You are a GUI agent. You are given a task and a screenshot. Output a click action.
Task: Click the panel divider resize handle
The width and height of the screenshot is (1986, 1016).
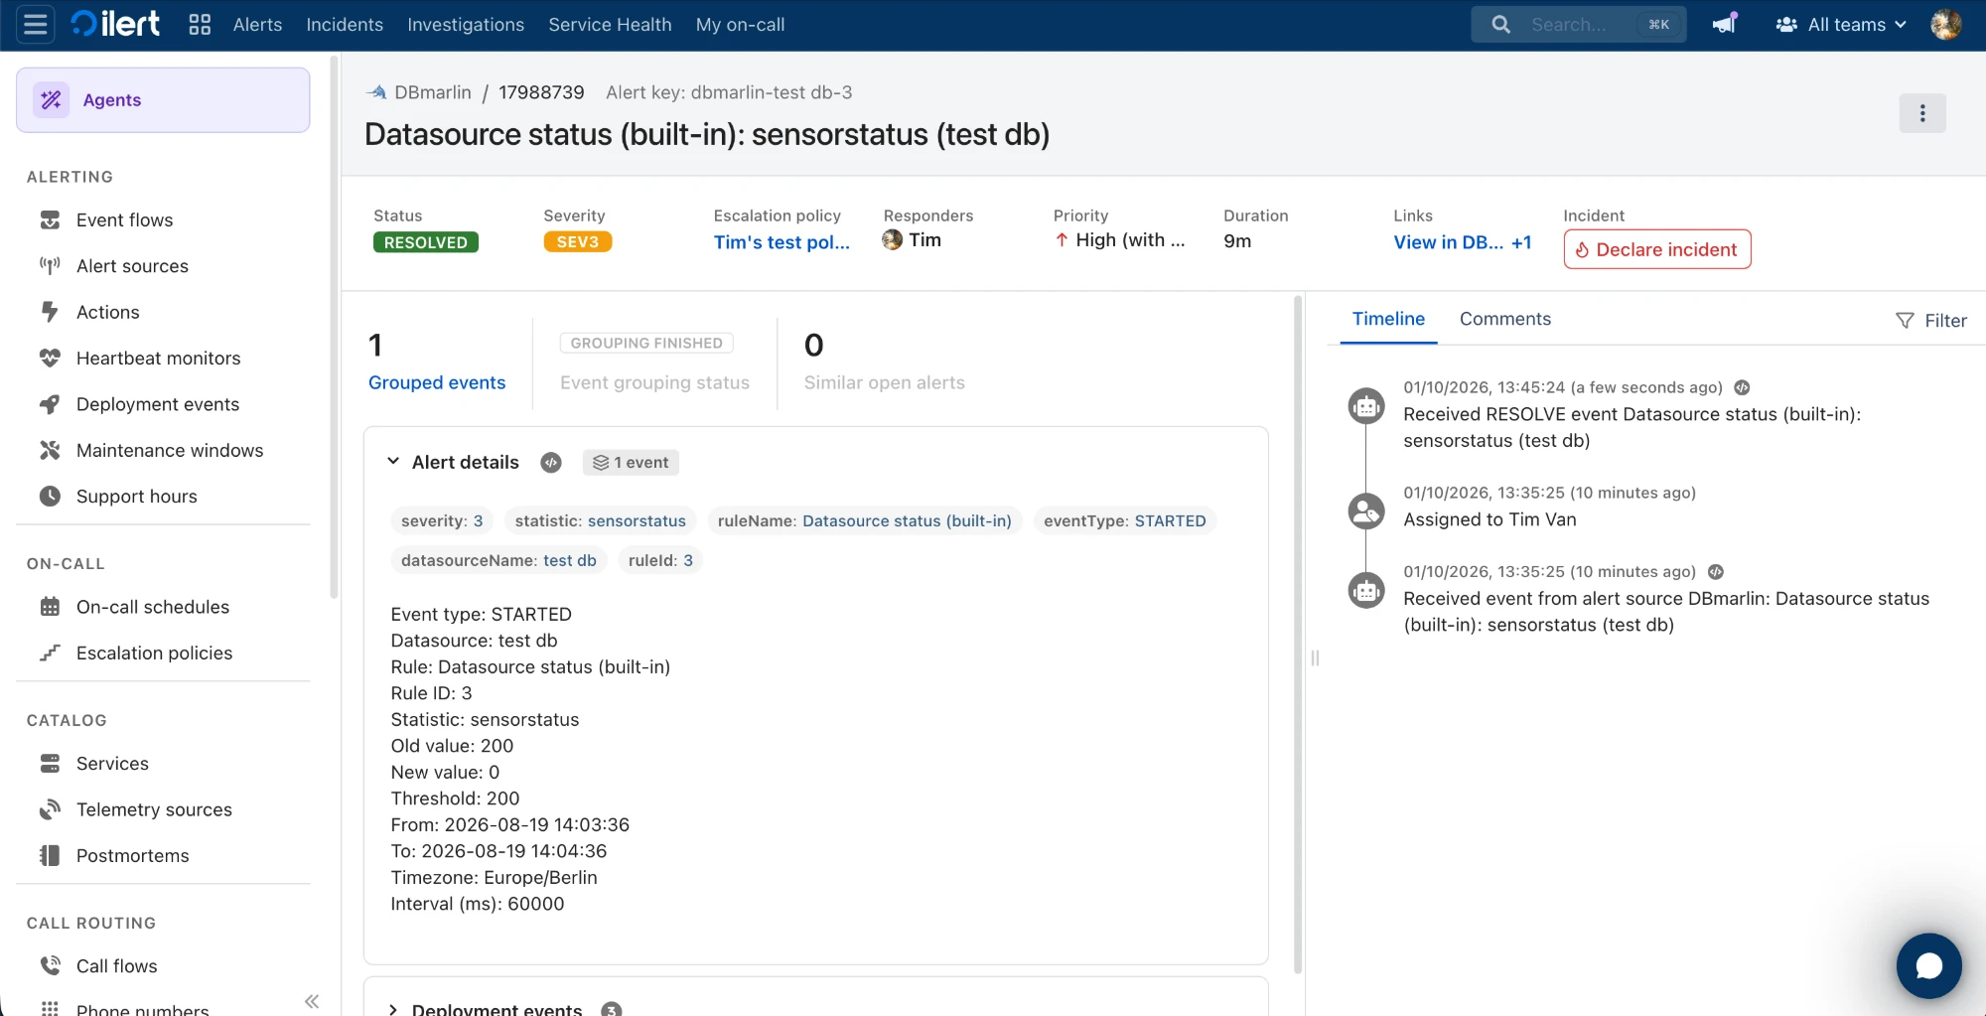(1315, 657)
